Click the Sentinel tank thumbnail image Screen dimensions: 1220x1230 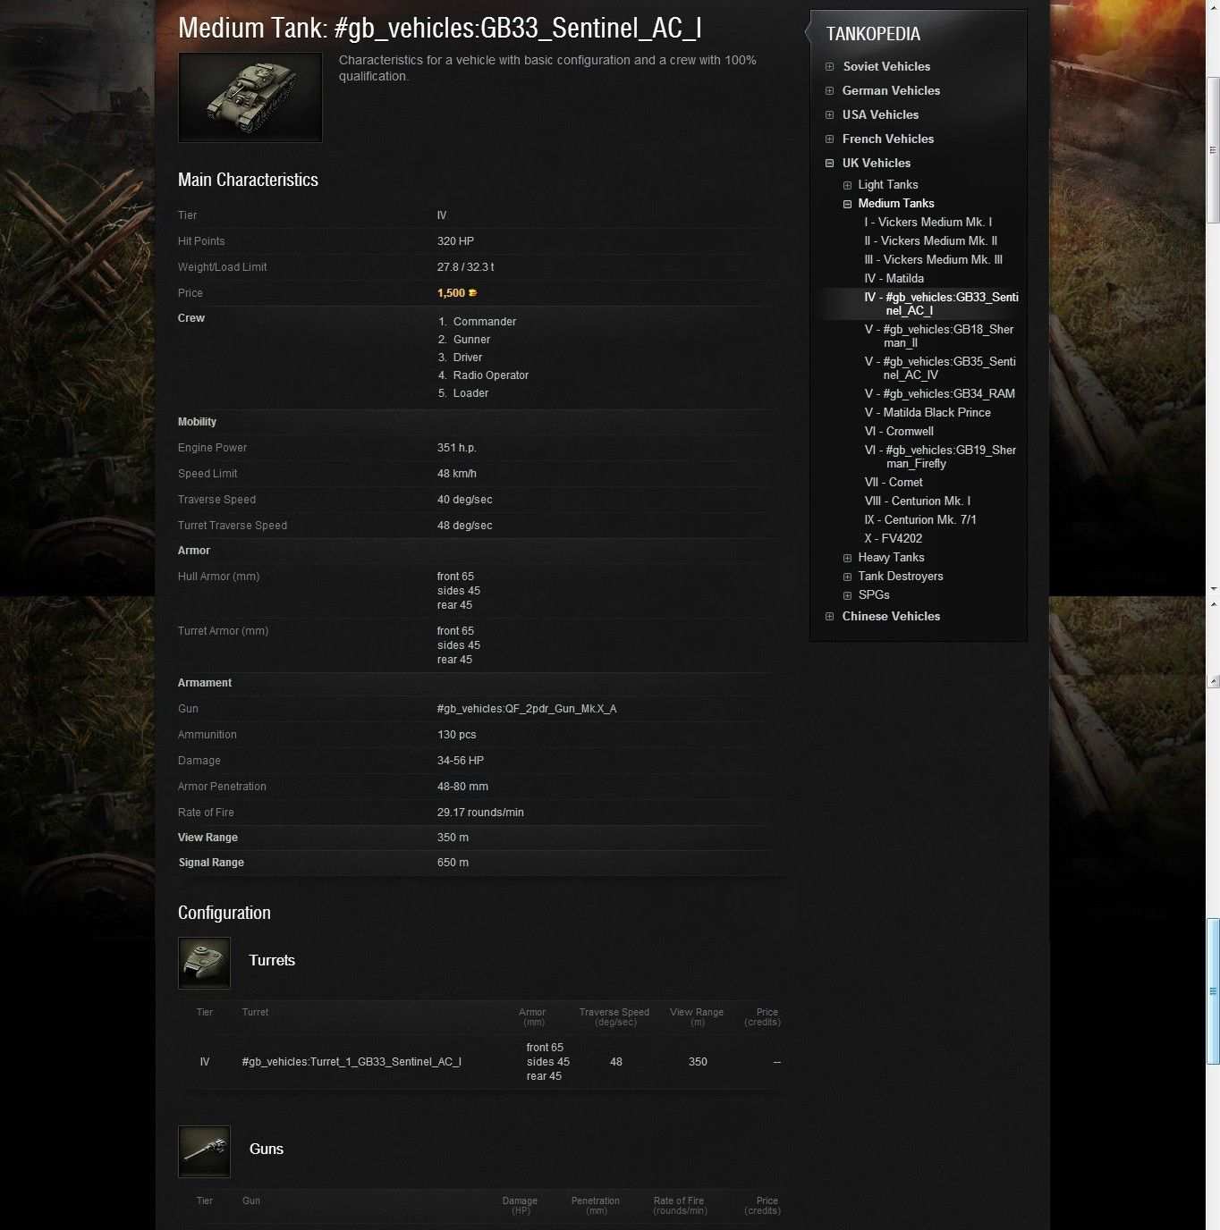coord(250,97)
